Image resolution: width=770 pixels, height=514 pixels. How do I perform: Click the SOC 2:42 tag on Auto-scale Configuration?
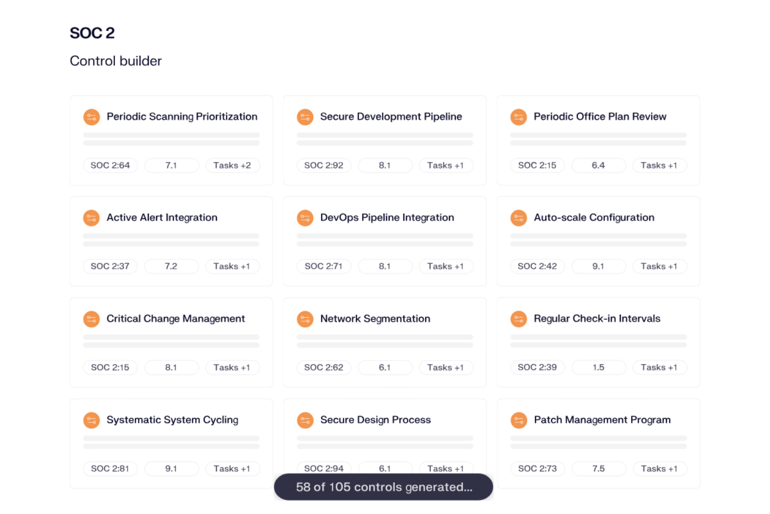(537, 266)
